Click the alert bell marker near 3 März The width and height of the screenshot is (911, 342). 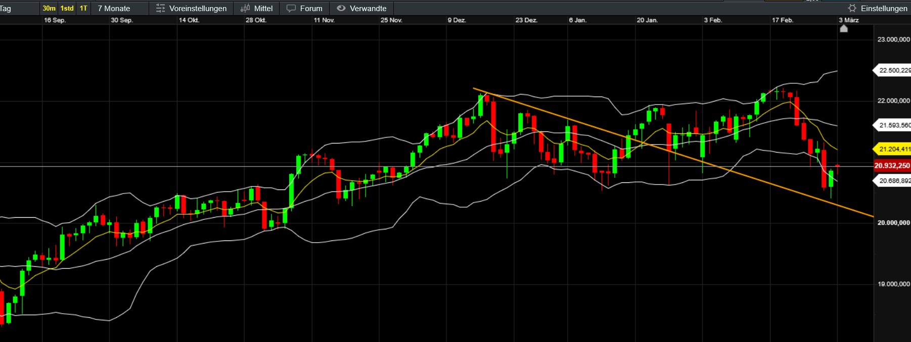[844, 28]
